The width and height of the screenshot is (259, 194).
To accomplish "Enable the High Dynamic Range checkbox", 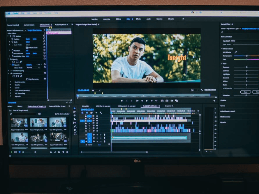I will 27,79.
